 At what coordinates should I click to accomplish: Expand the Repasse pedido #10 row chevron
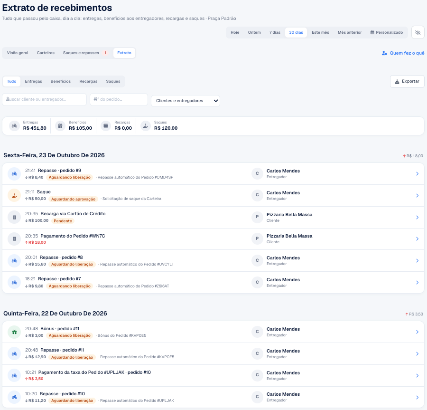tap(417, 397)
